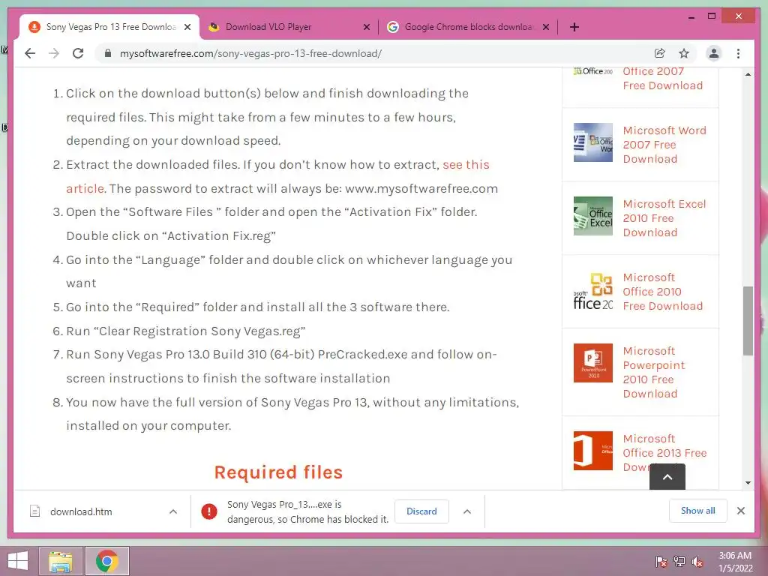This screenshot has height=576, width=768.
Task: Open the Windows Start menu
Action: tap(18, 561)
